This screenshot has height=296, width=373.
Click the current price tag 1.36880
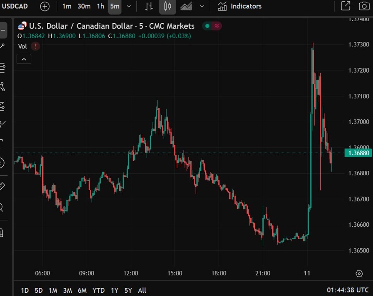358,153
